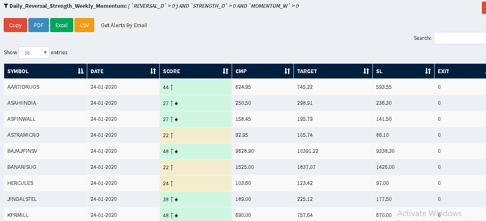Click stop-loss value 593.55

pos(384,87)
